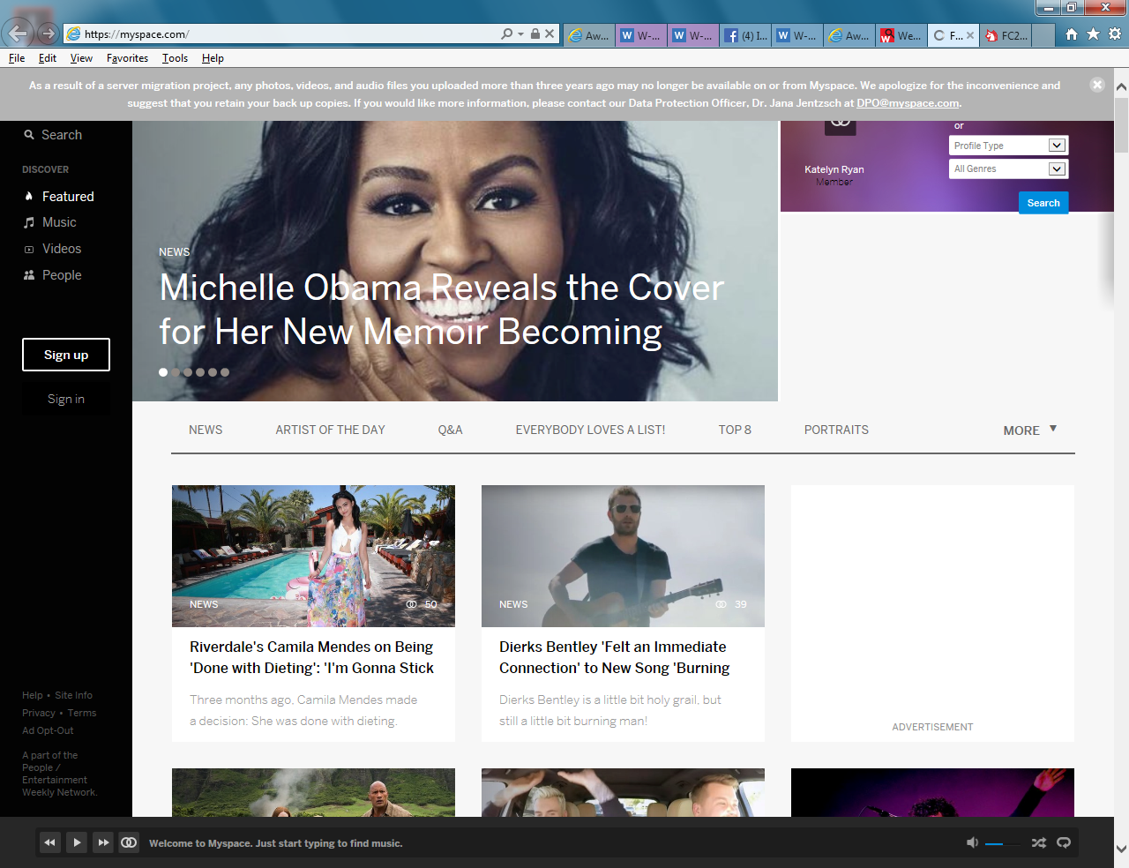Open the Profile Type dropdown
The width and height of the screenshot is (1129, 868).
tap(1008, 146)
